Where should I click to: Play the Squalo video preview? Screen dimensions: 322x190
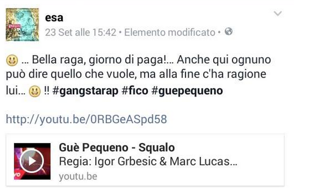(x=32, y=161)
